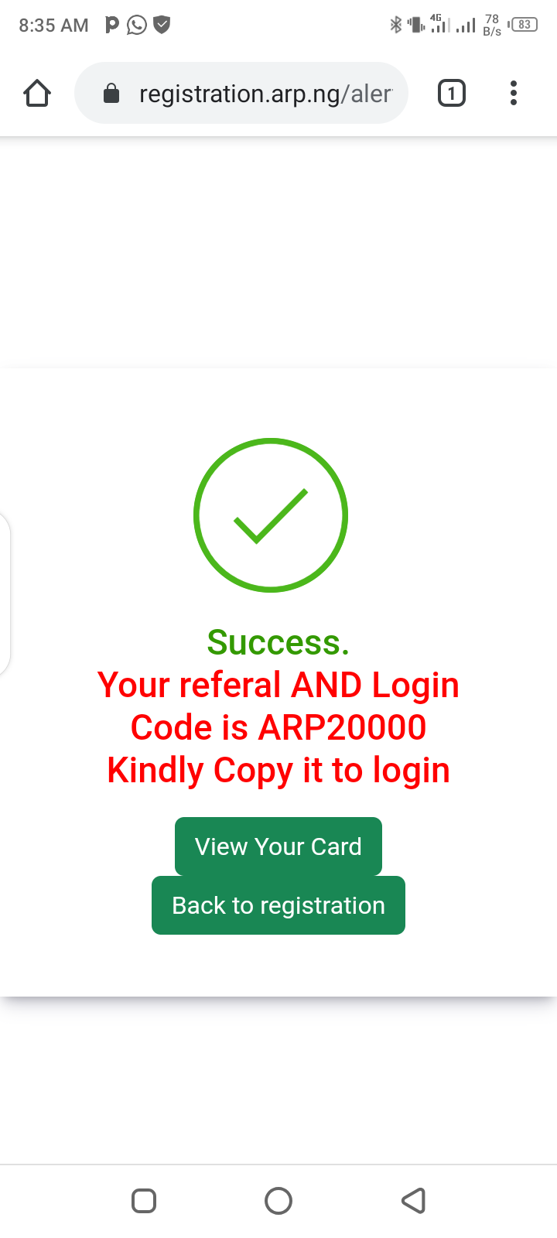Click the padlock site security icon

(111, 94)
